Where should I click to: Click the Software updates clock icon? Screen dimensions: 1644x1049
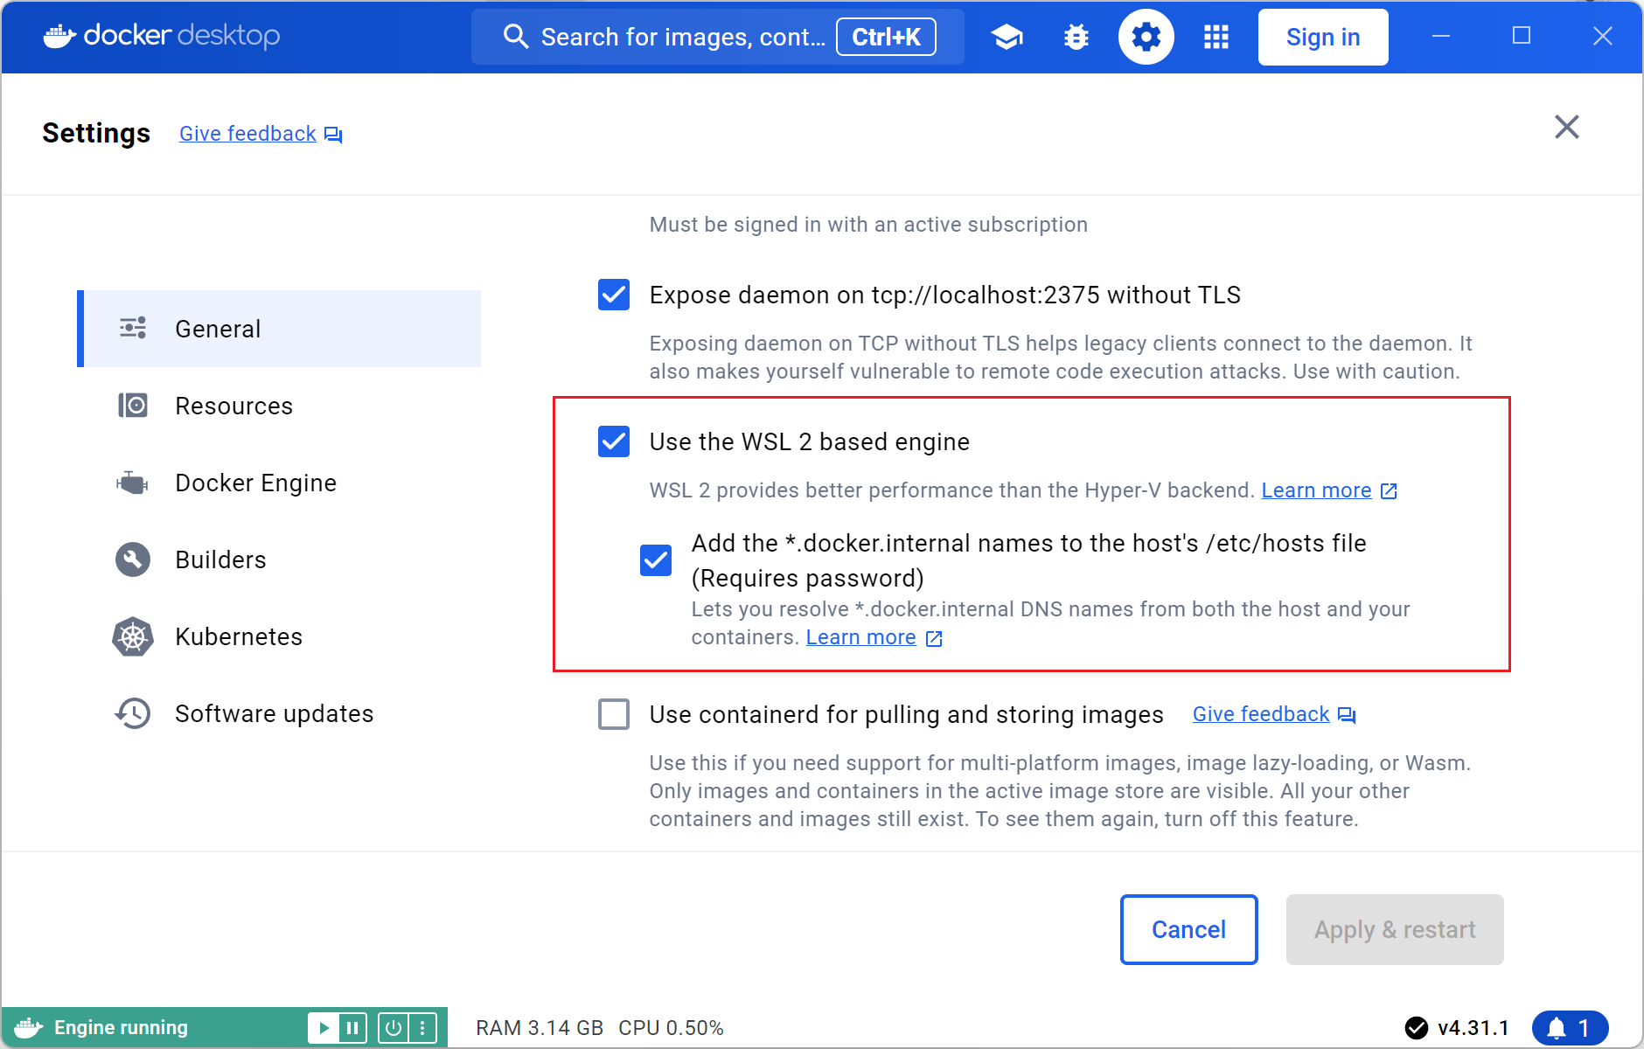[x=133, y=713]
